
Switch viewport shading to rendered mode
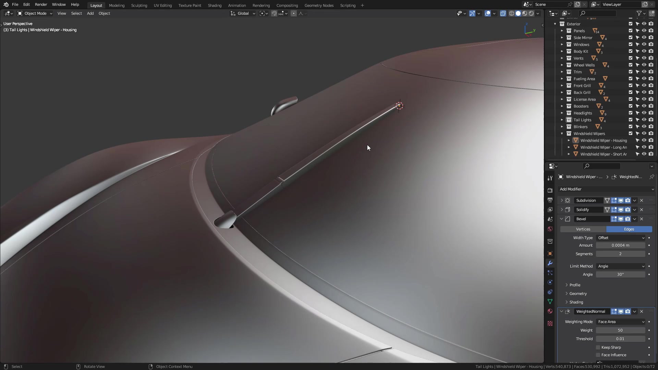coord(531,13)
